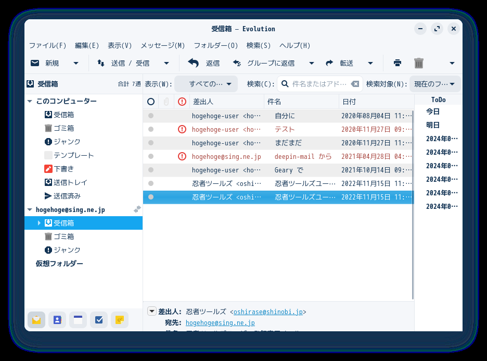This screenshot has height=361, width=487.
Task: Toggle read status of selected 忍者ツールズ message
Action: (x=151, y=197)
